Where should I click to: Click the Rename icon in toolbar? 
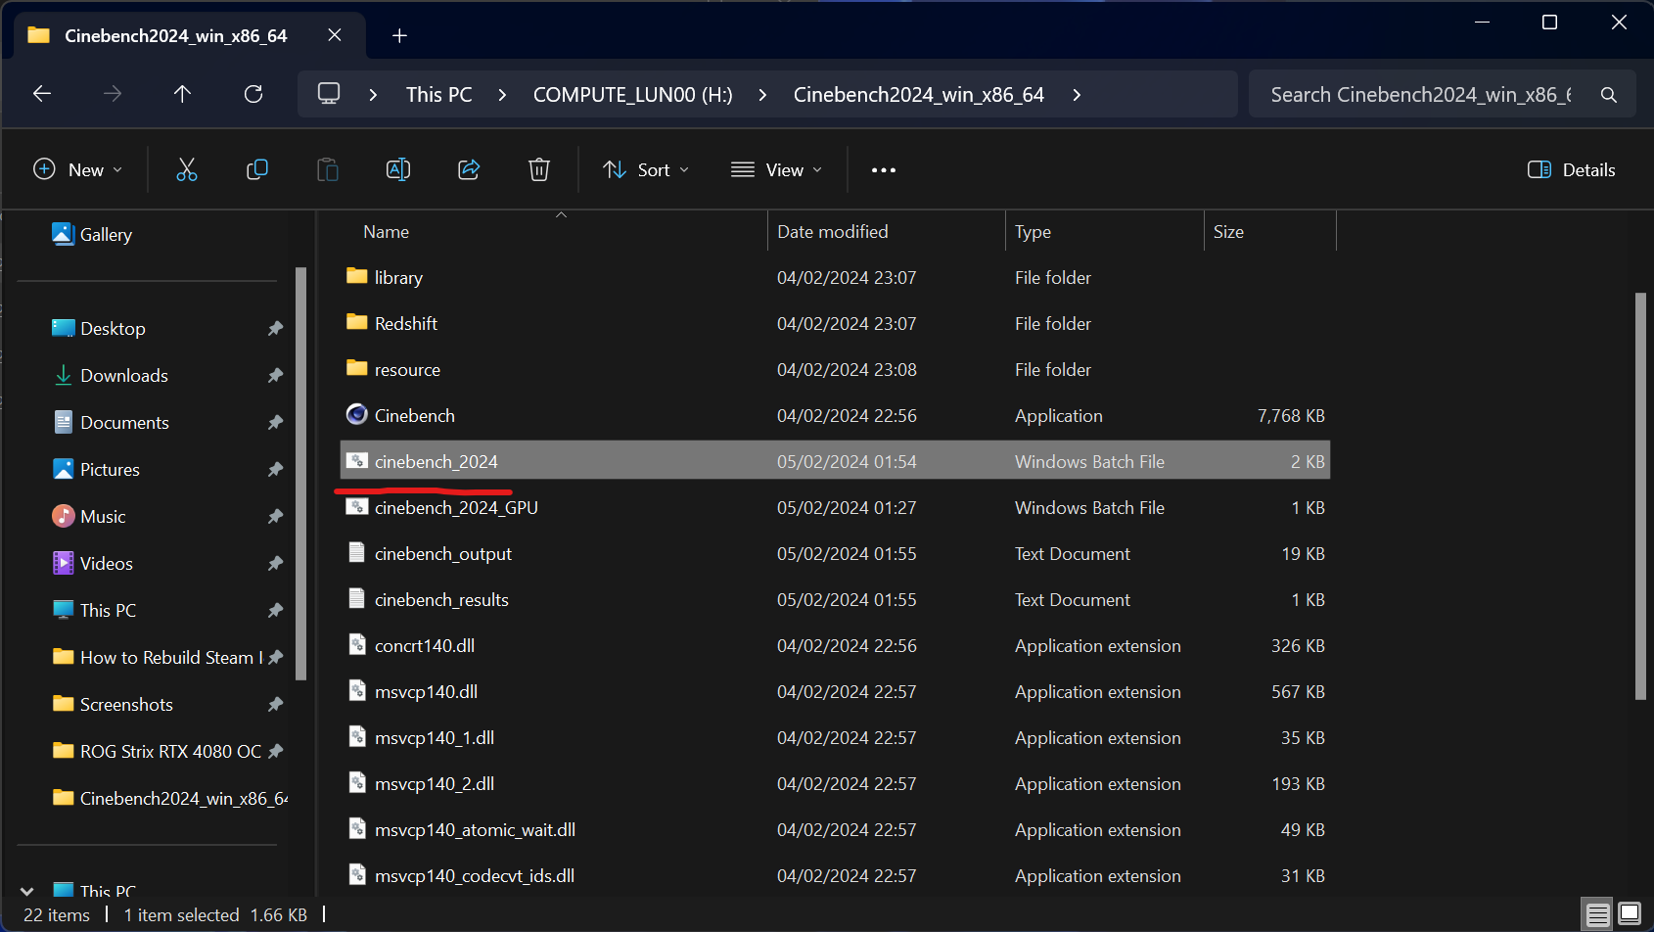tap(398, 169)
